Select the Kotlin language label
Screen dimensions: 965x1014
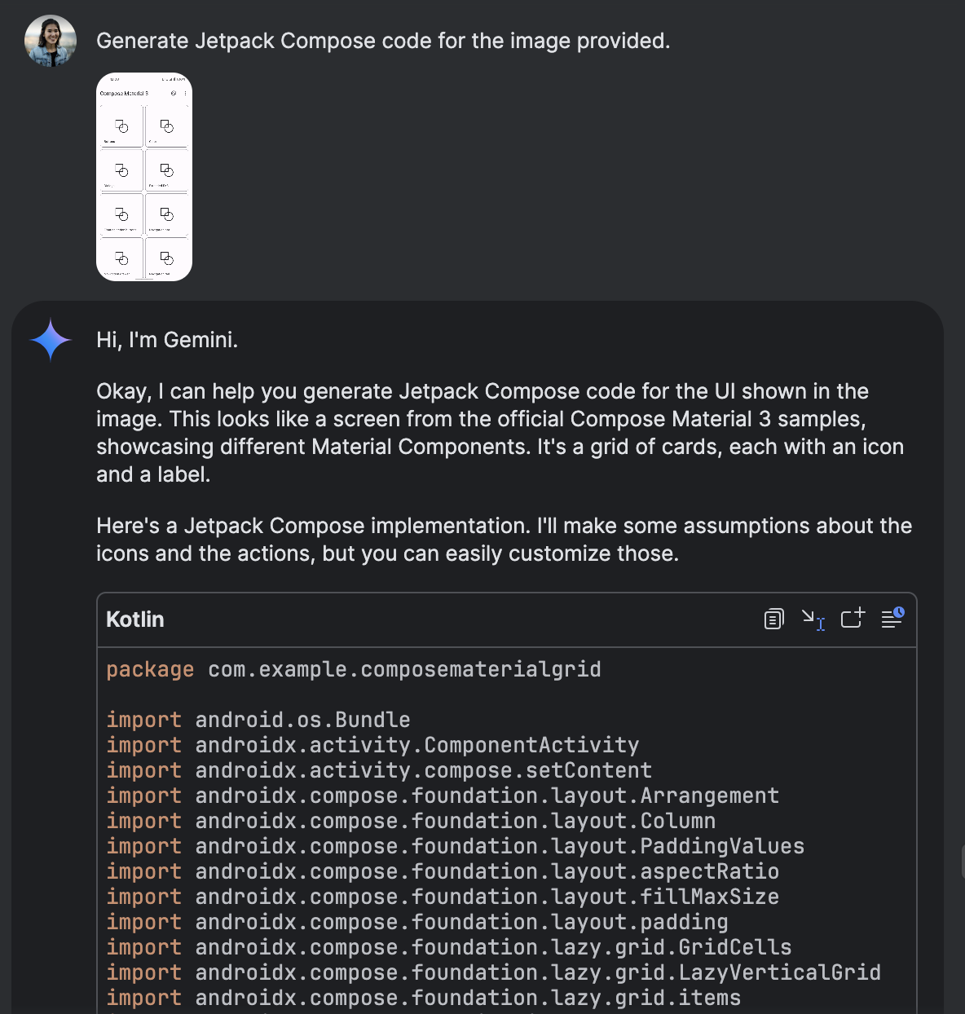pos(134,619)
